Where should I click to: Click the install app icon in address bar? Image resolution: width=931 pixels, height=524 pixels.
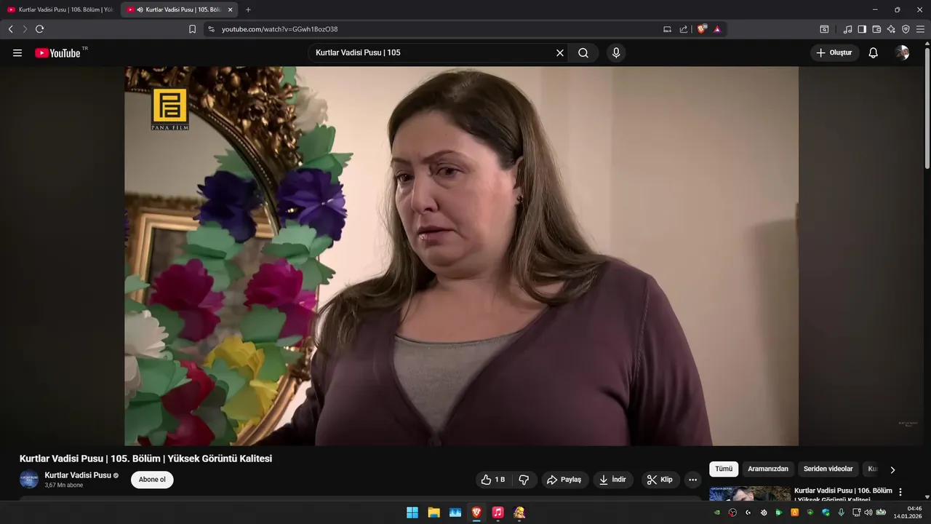click(667, 29)
